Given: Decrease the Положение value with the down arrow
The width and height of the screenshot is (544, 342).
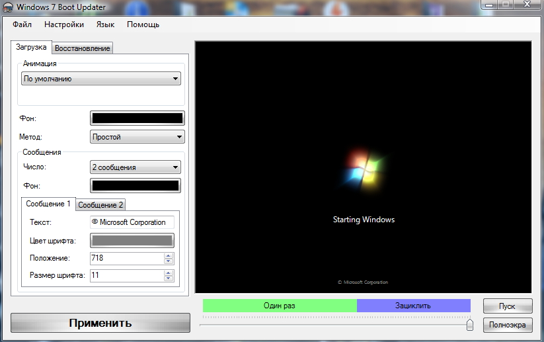Looking at the screenshot, I should click(x=169, y=261).
